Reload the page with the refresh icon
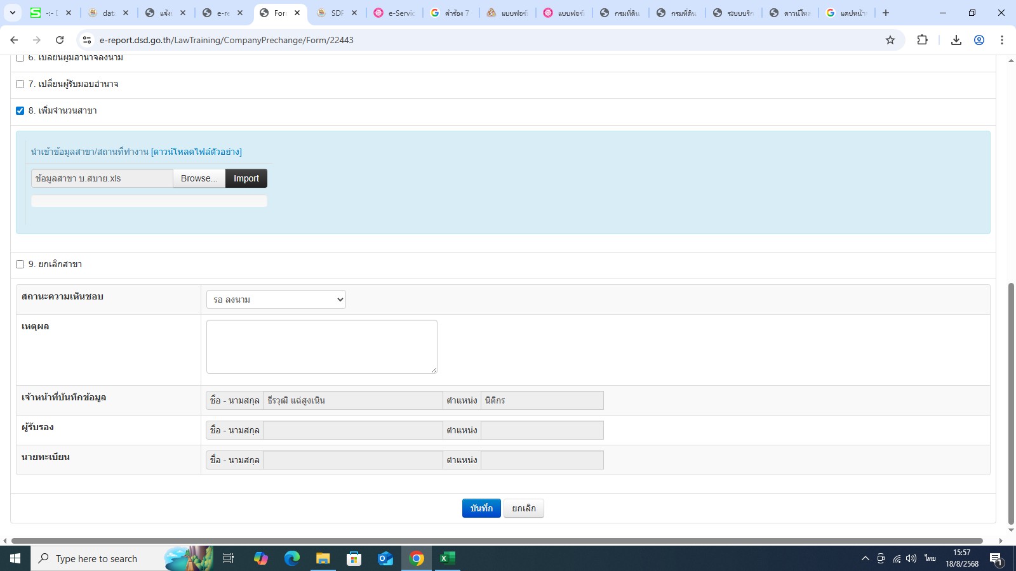Screen dimensions: 1016x571 60,40
